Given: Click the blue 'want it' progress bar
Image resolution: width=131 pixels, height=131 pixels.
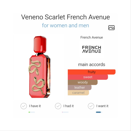Looking at the screenshot, I should coord(99,112).
